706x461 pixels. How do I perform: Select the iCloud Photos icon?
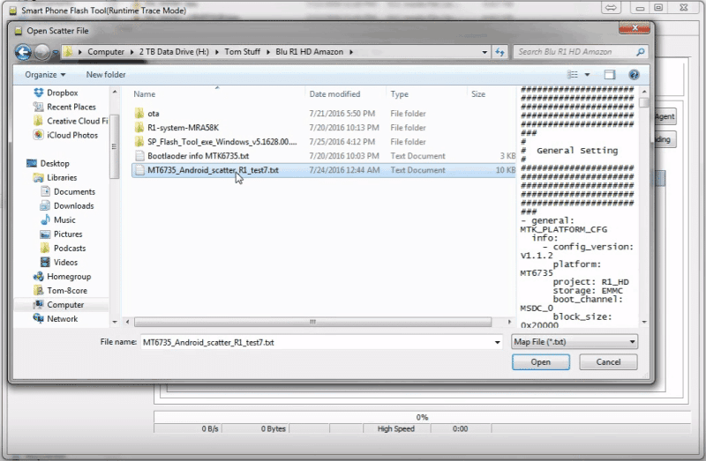pos(39,135)
